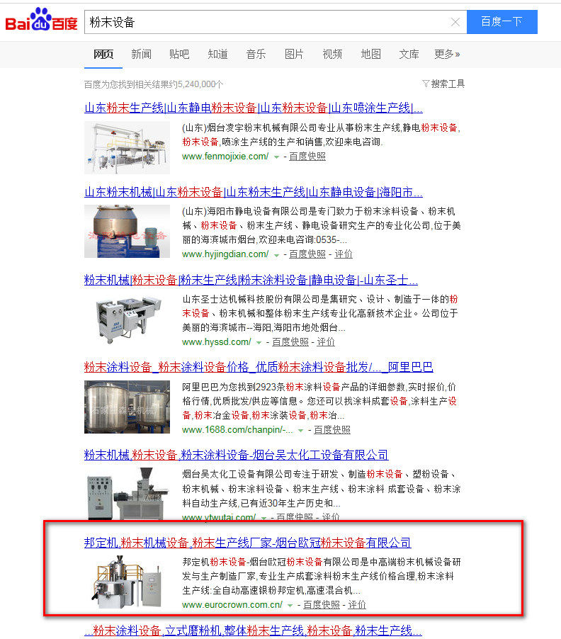Visit the www.hyjingdian.com/ URL

coord(225,254)
